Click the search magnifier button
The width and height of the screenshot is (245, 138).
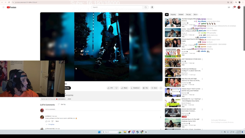(x=145, y=7)
